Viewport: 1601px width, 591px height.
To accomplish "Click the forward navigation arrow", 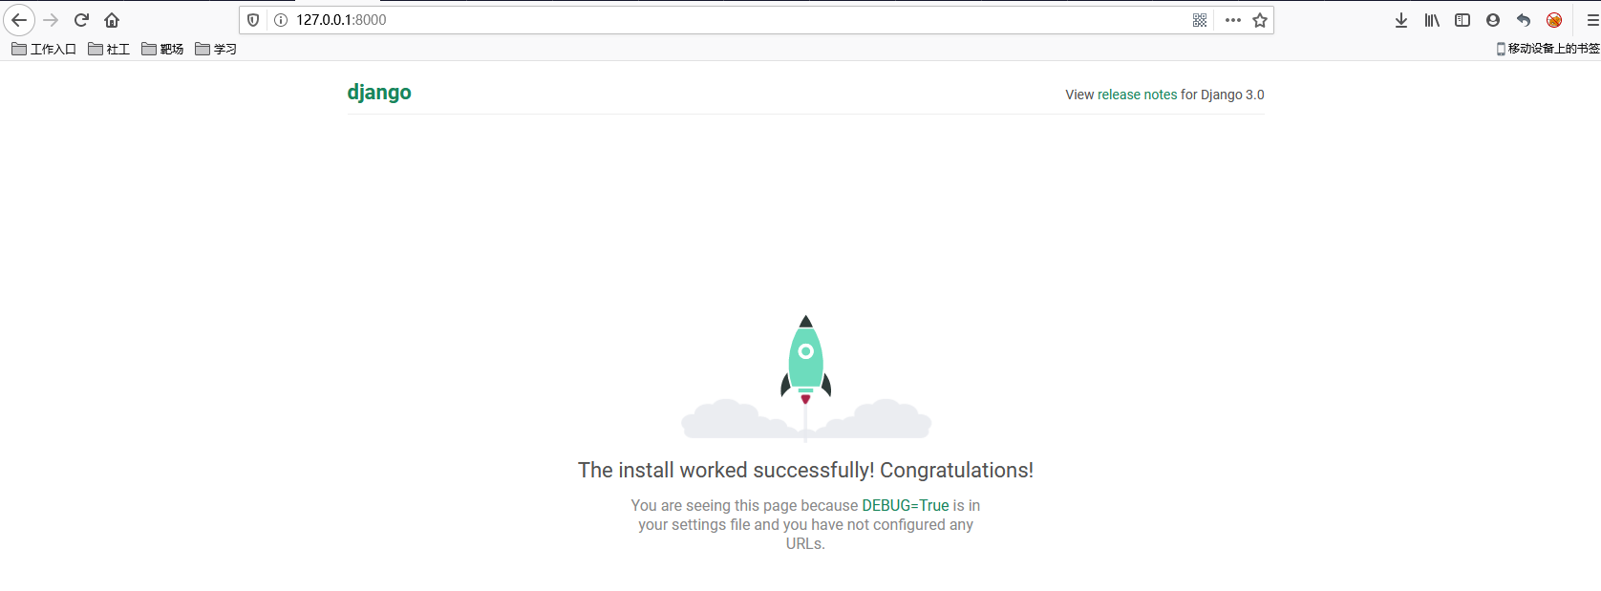I will [51, 20].
